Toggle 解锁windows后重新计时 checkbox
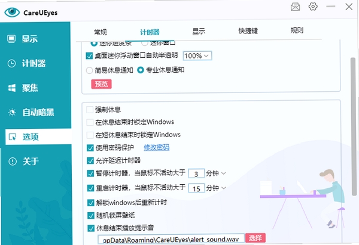Viewport: 359px width, 245px height. click(91, 203)
